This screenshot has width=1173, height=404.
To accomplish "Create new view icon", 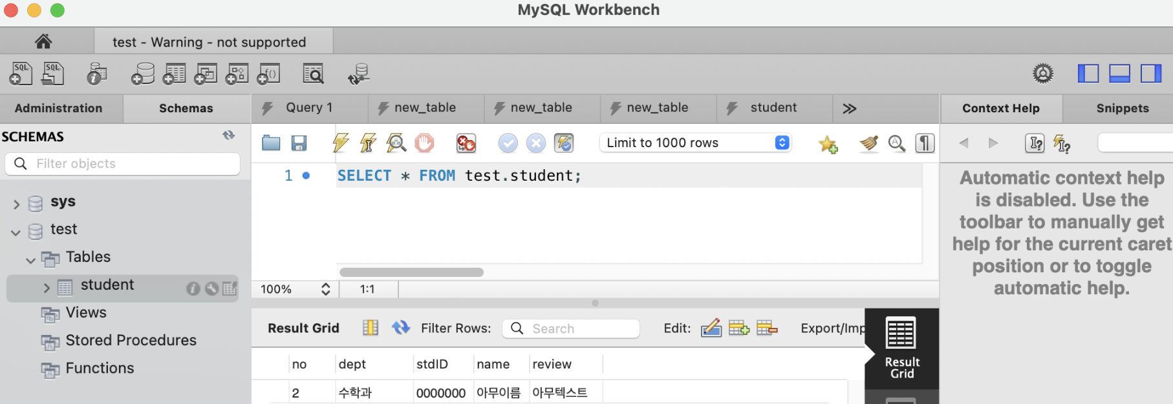I will [x=206, y=74].
